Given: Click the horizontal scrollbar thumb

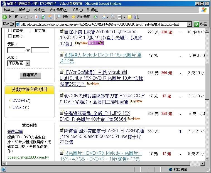Looking at the screenshot, I should [x=98, y=164].
